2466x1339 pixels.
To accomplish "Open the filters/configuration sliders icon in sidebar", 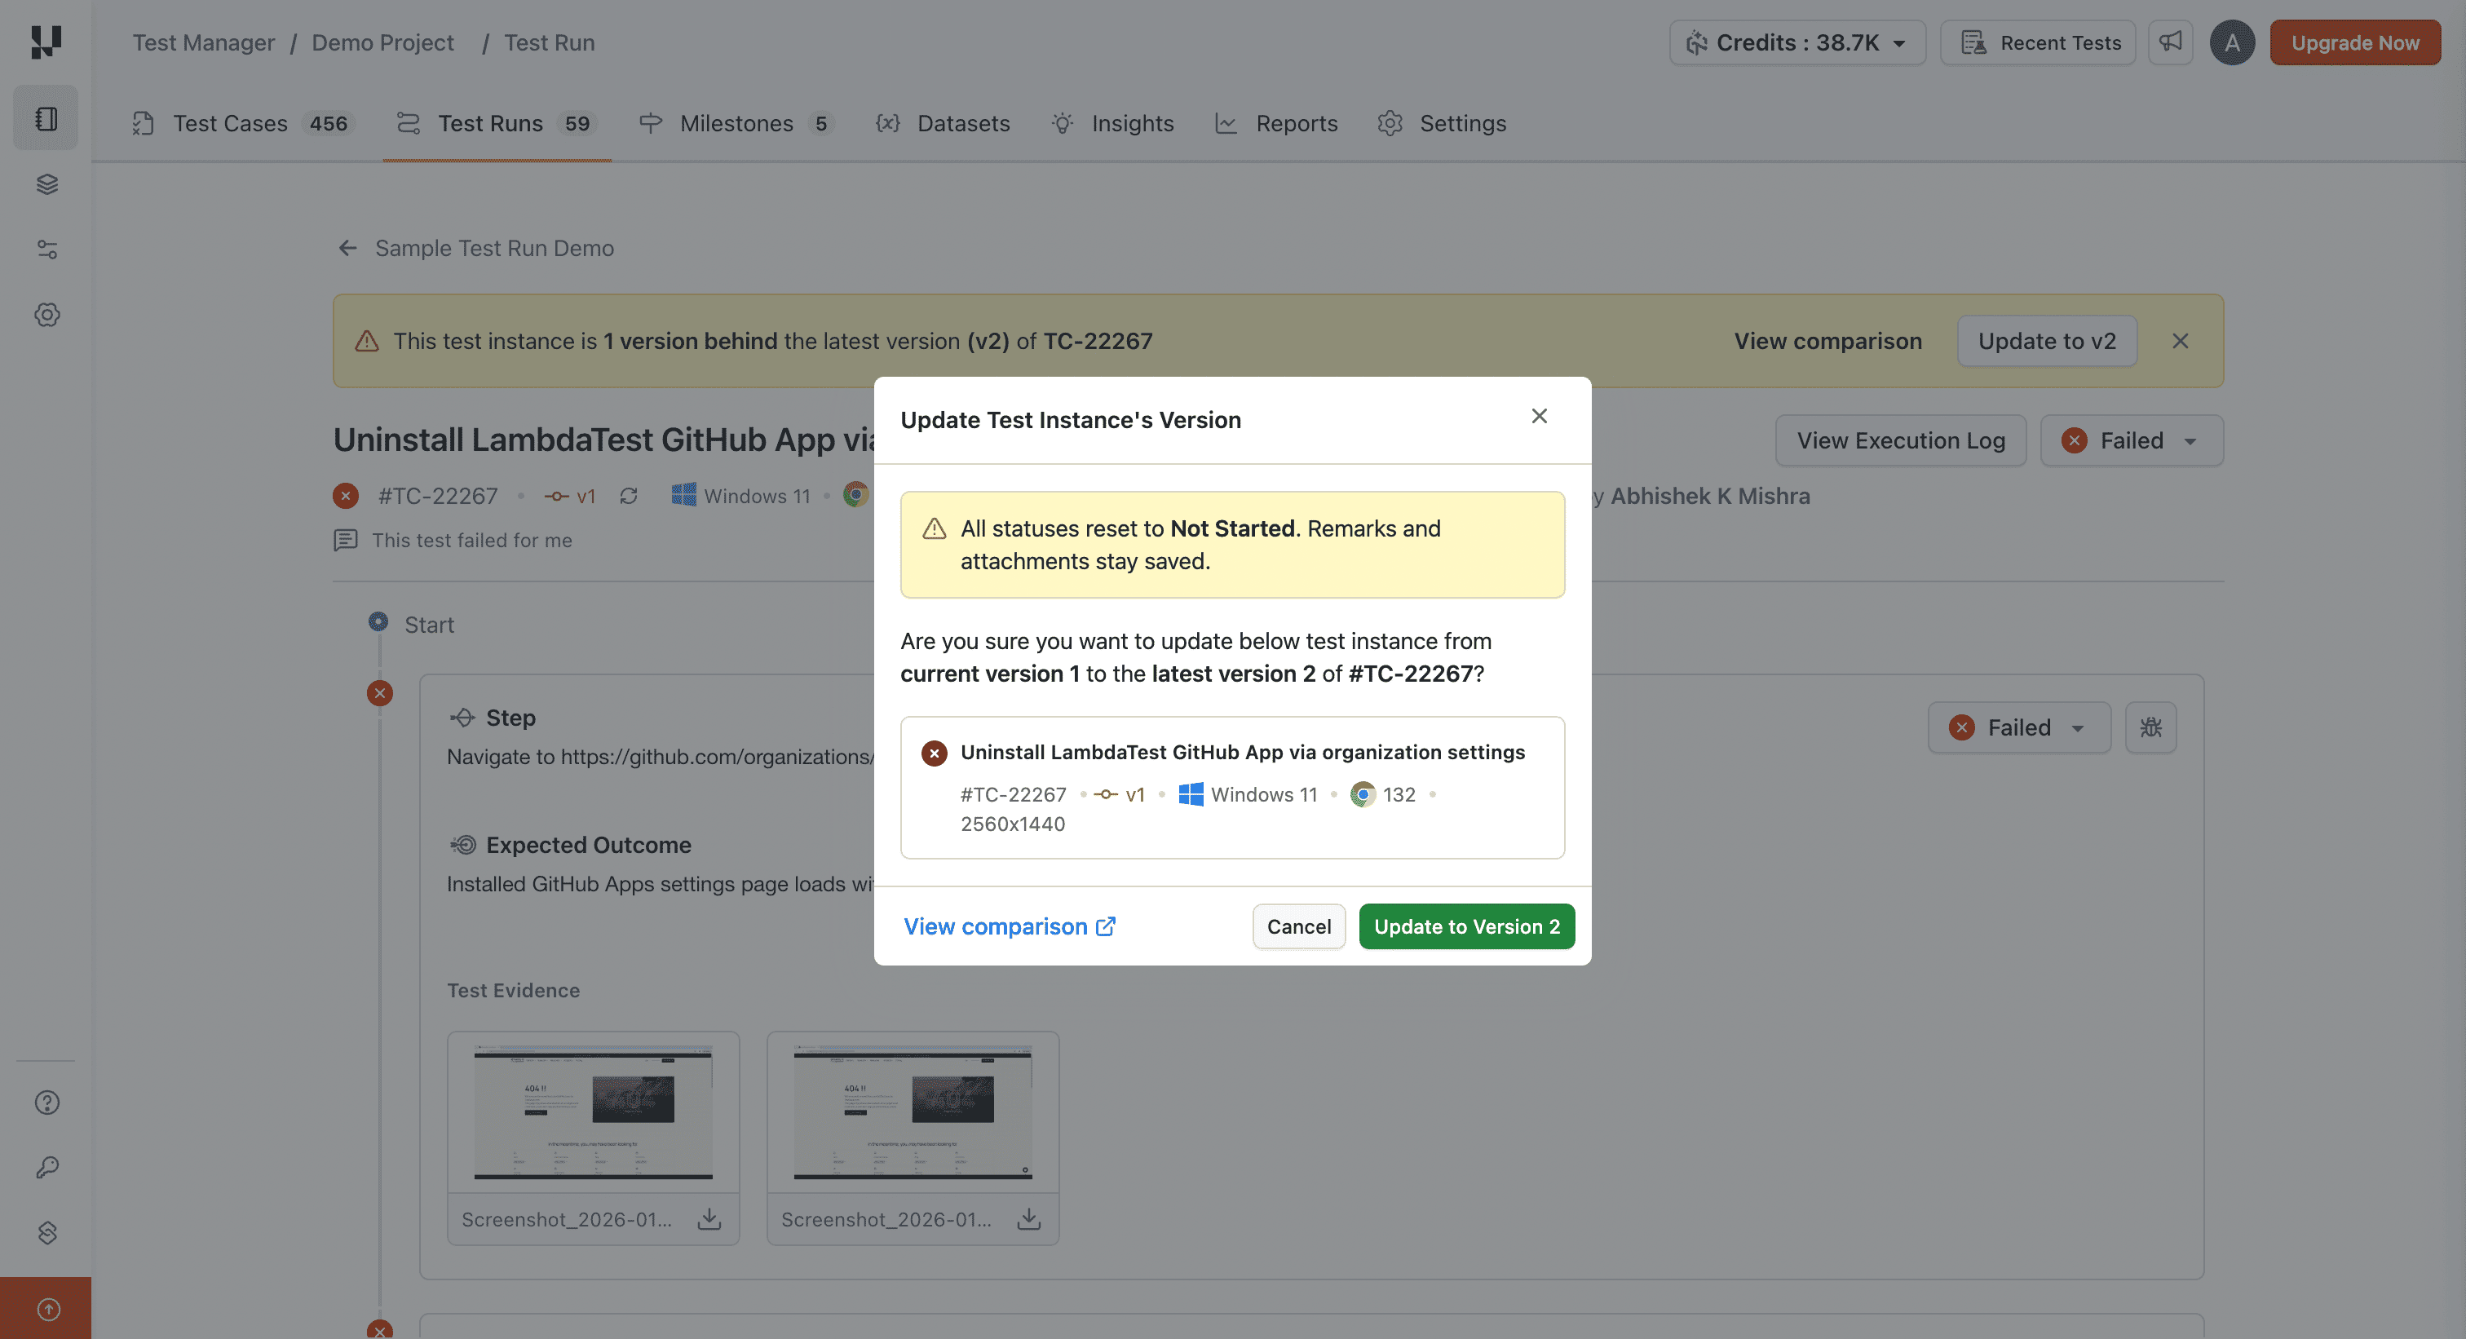I will point(46,250).
